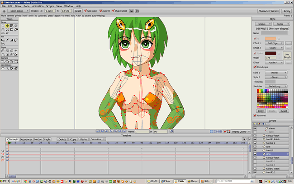Click the dark red Stroke color swatch
This screenshot has height=184, width=294.
[270, 53]
